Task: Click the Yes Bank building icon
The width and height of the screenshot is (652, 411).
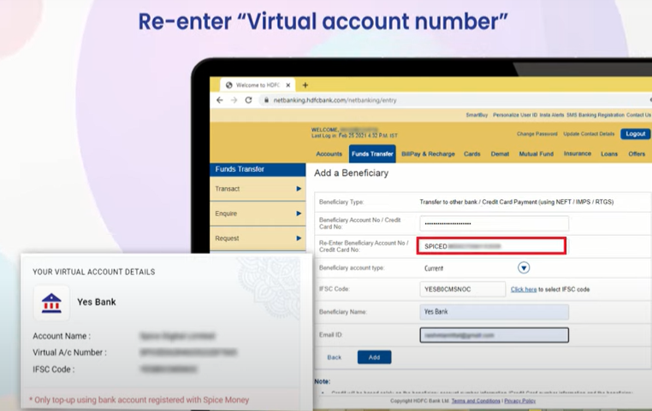Action: coord(51,302)
